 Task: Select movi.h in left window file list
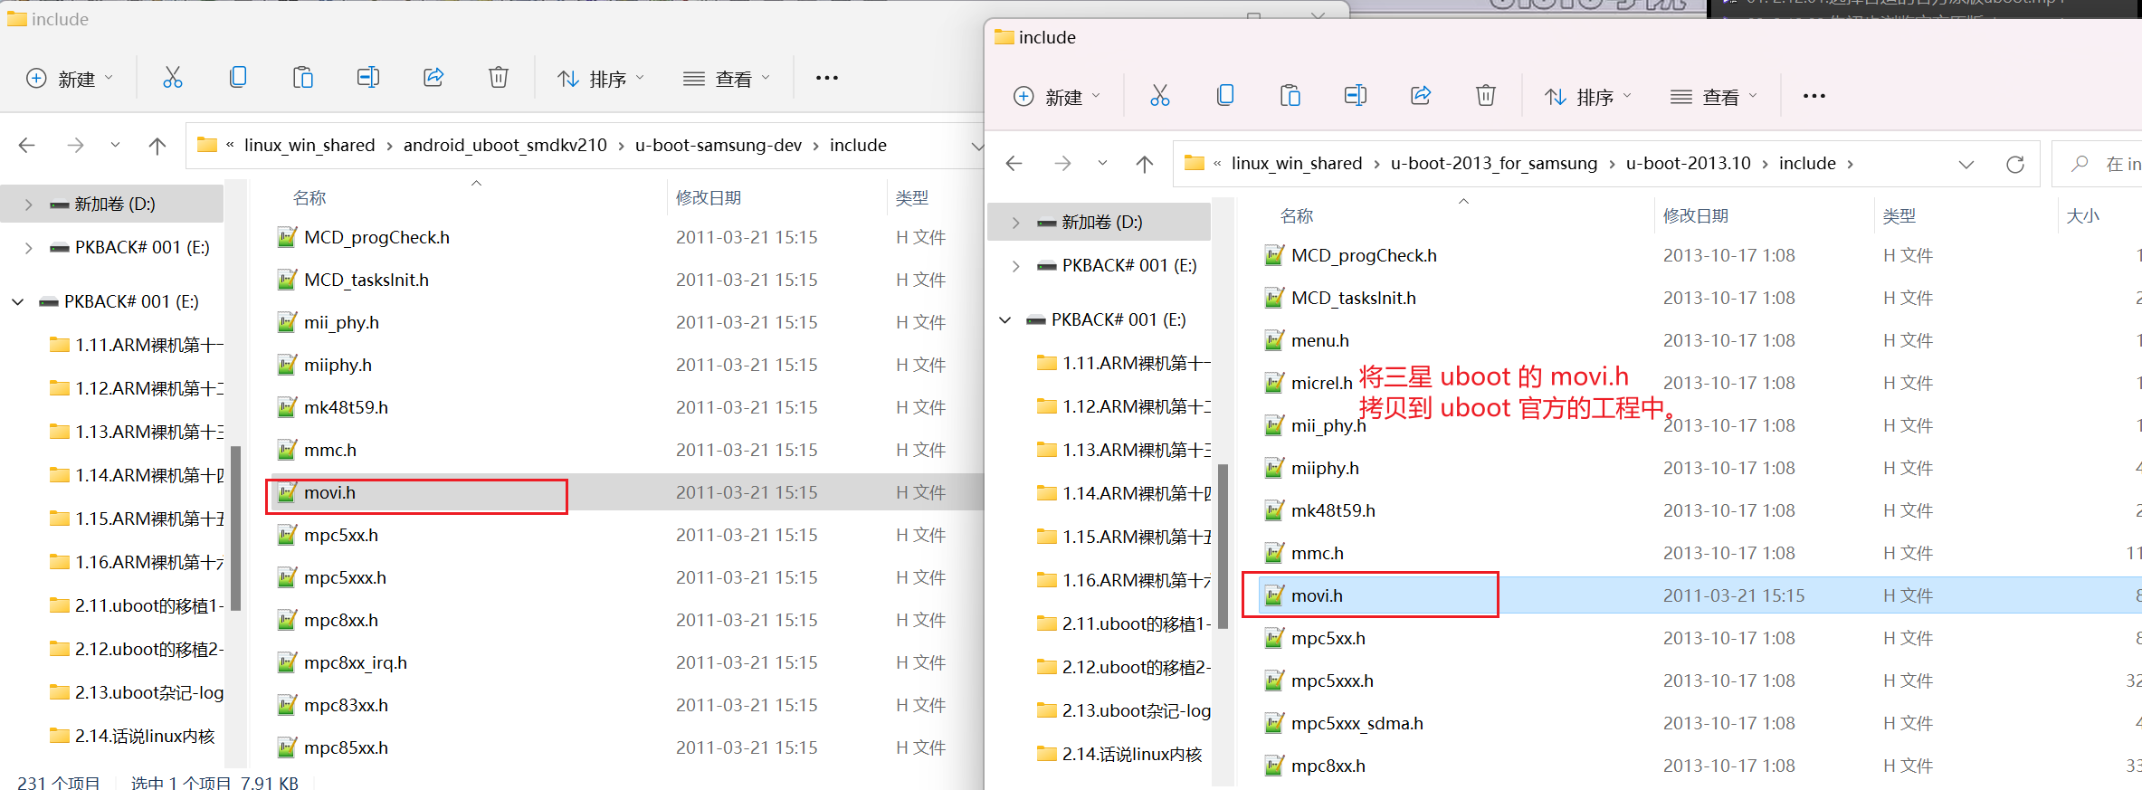coord(626,492)
